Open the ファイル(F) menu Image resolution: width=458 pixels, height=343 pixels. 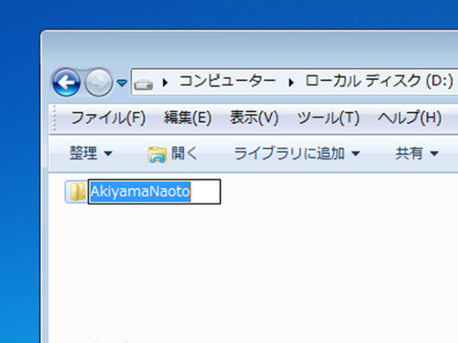tap(108, 118)
